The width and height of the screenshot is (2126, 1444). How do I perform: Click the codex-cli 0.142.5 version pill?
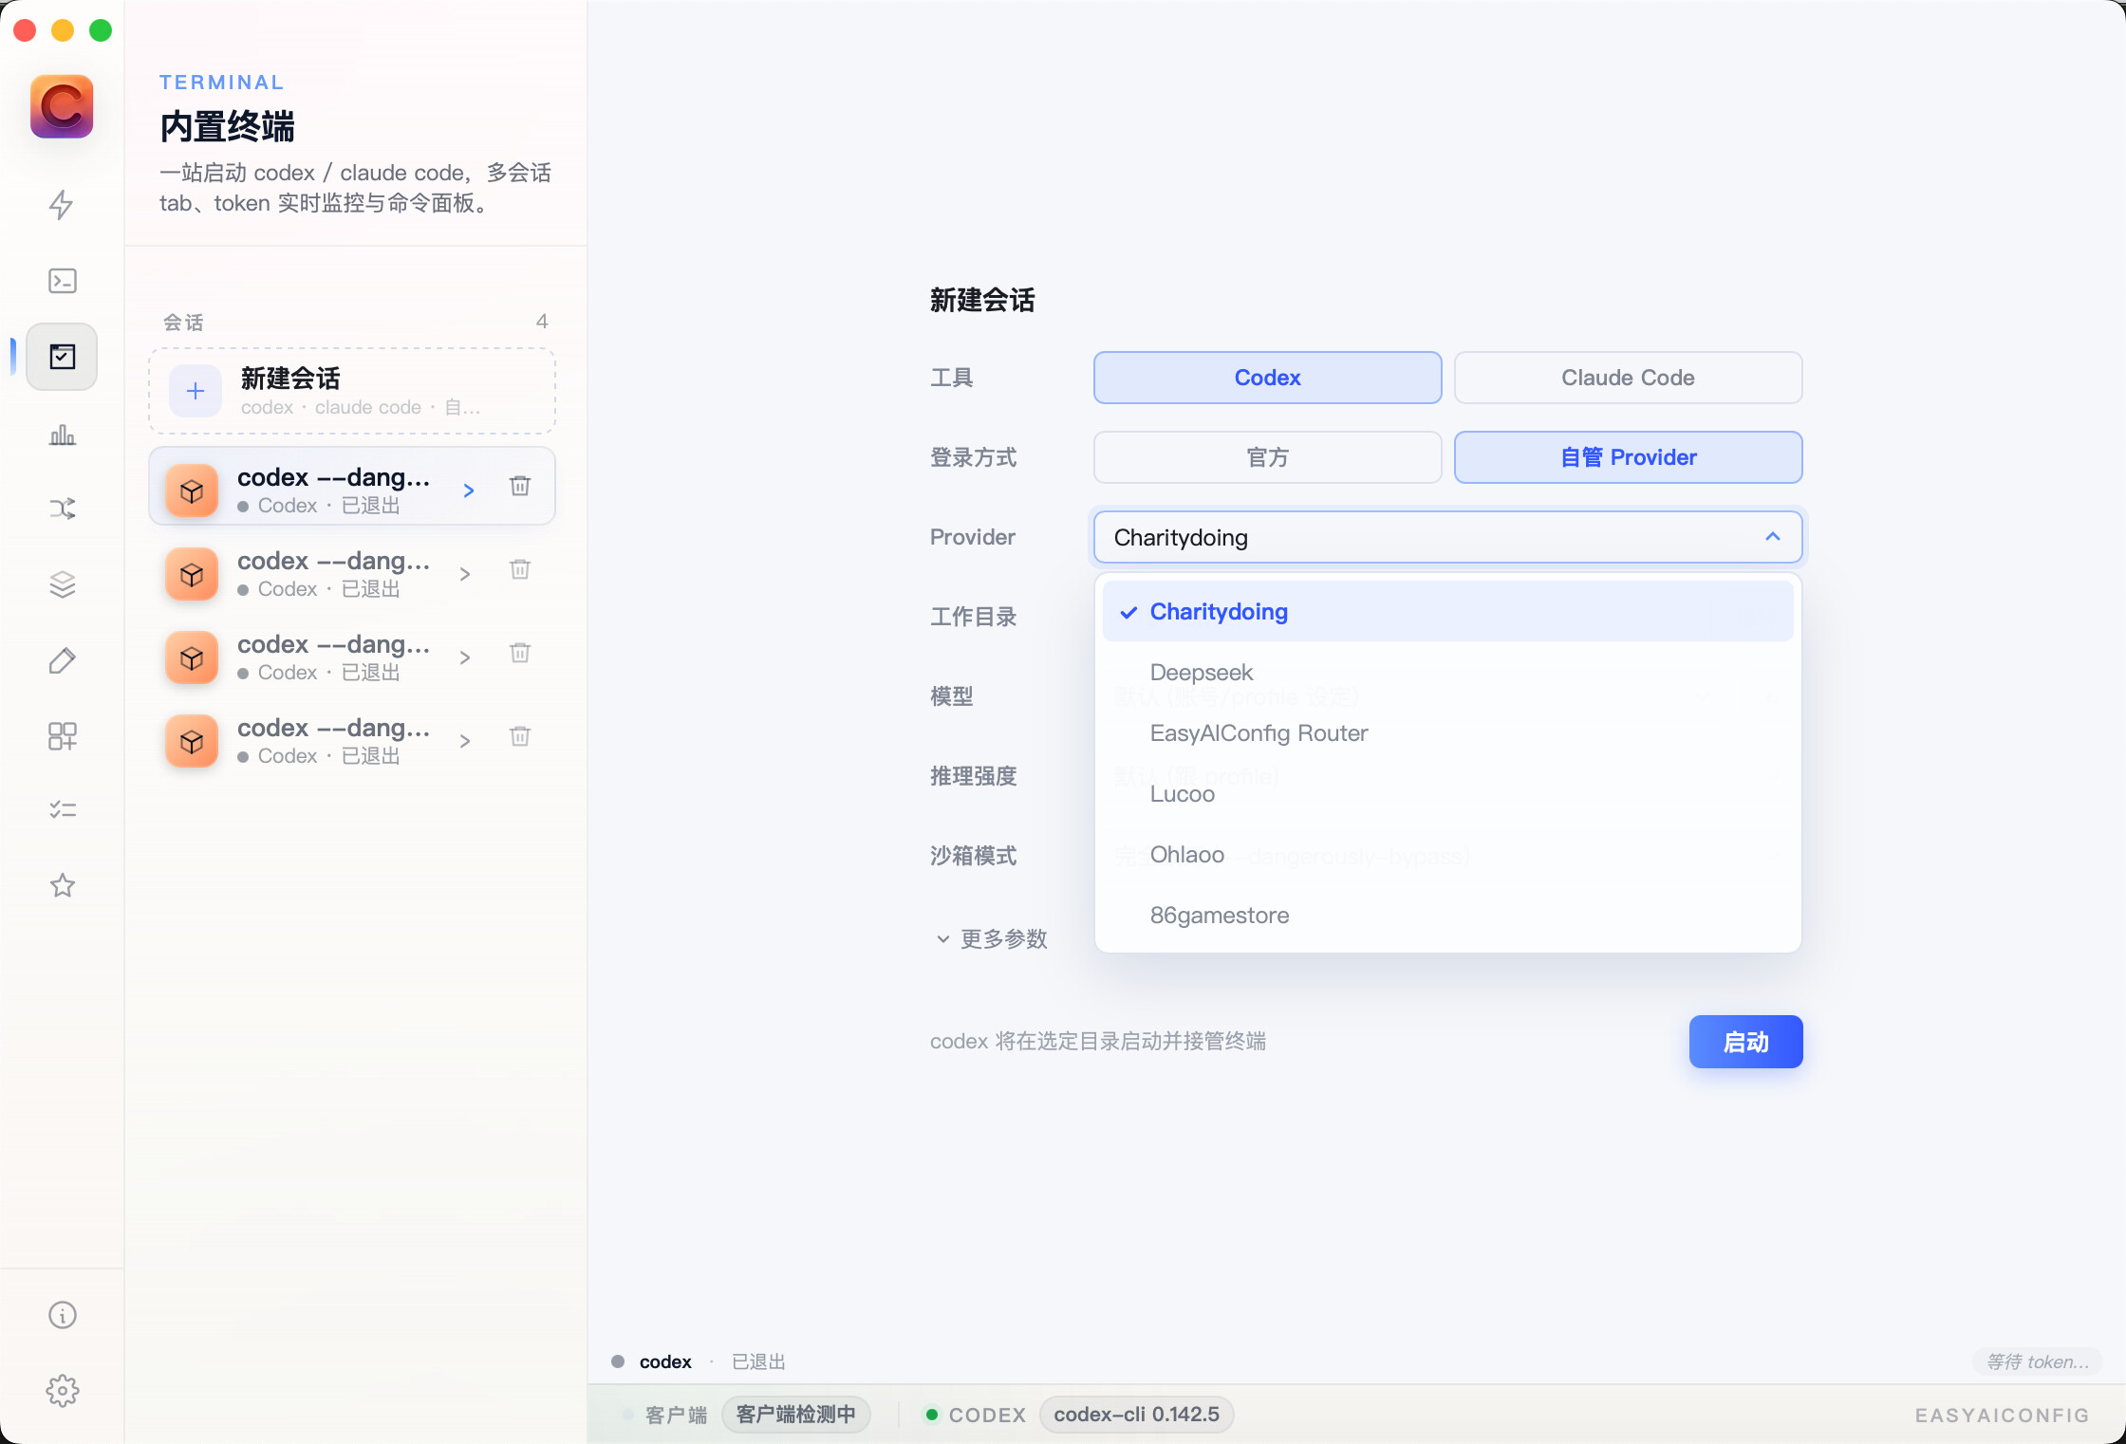click(1136, 1415)
